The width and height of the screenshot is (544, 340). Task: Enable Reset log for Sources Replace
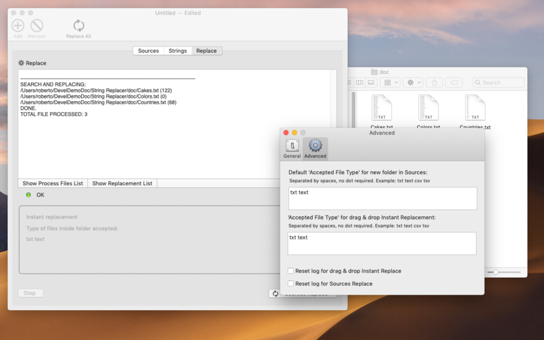point(291,284)
